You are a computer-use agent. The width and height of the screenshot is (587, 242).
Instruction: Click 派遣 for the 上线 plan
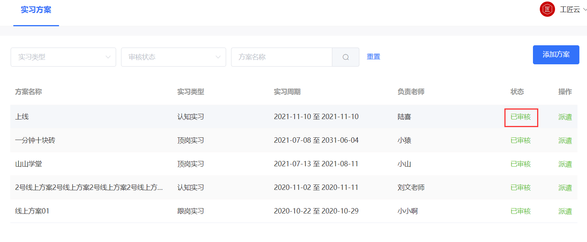point(565,117)
